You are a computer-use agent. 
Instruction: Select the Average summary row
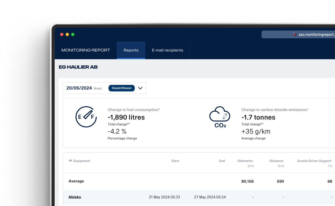tap(76, 181)
